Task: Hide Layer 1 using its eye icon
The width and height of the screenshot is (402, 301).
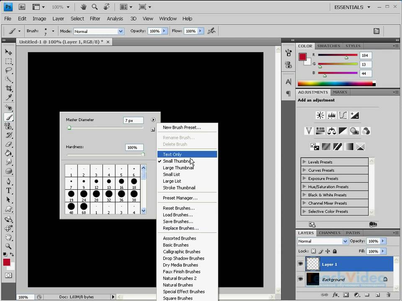Action: 300,264
